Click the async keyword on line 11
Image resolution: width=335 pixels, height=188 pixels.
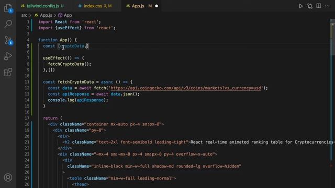click(x=107, y=82)
